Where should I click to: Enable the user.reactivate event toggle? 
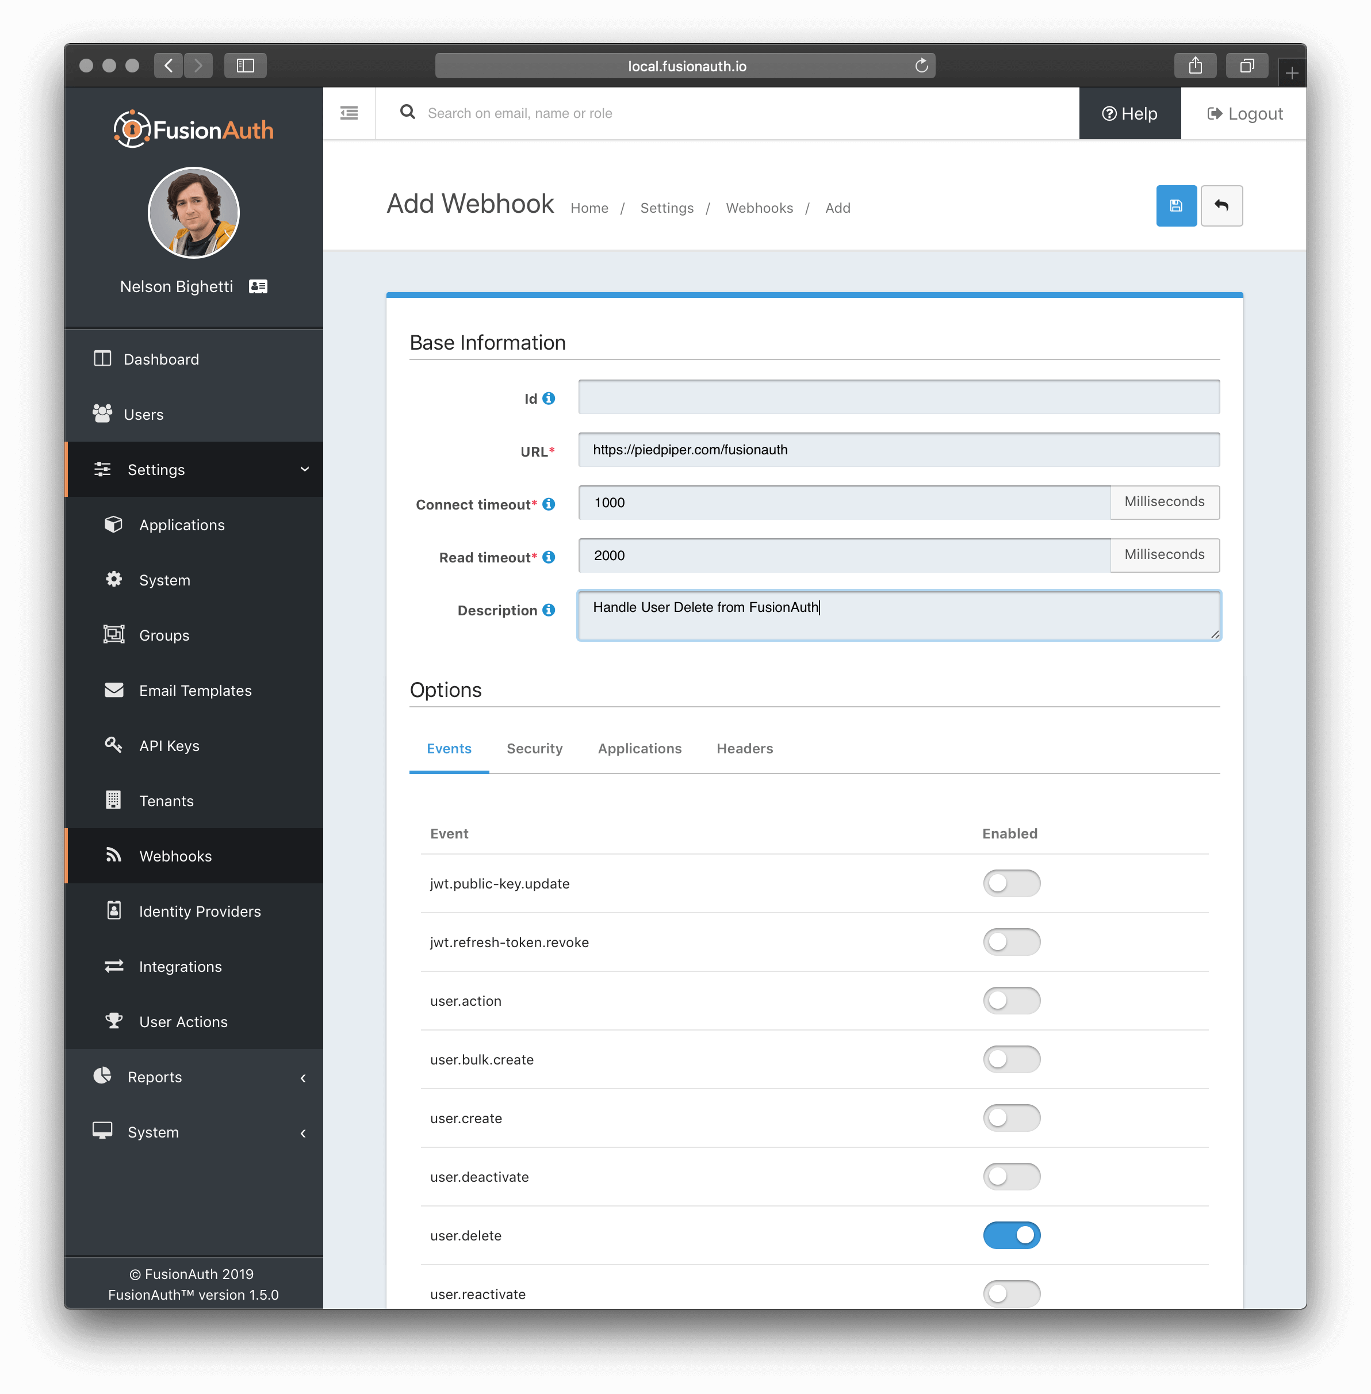(1012, 1294)
